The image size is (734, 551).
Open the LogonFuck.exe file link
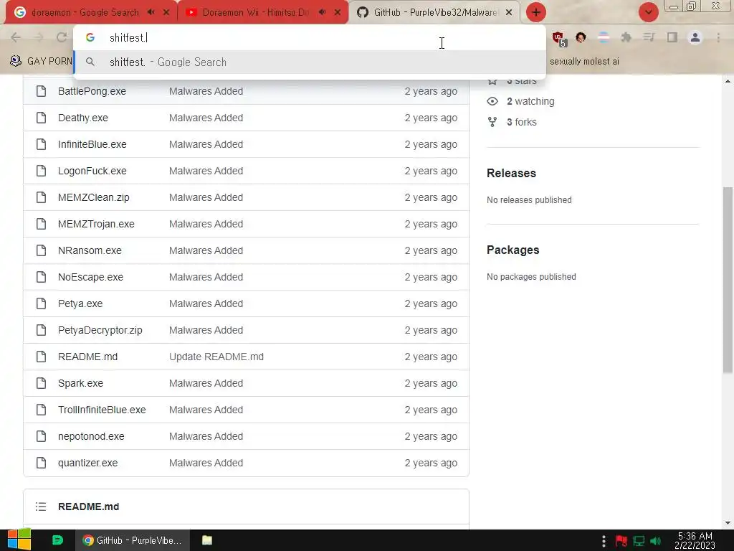coord(92,171)
